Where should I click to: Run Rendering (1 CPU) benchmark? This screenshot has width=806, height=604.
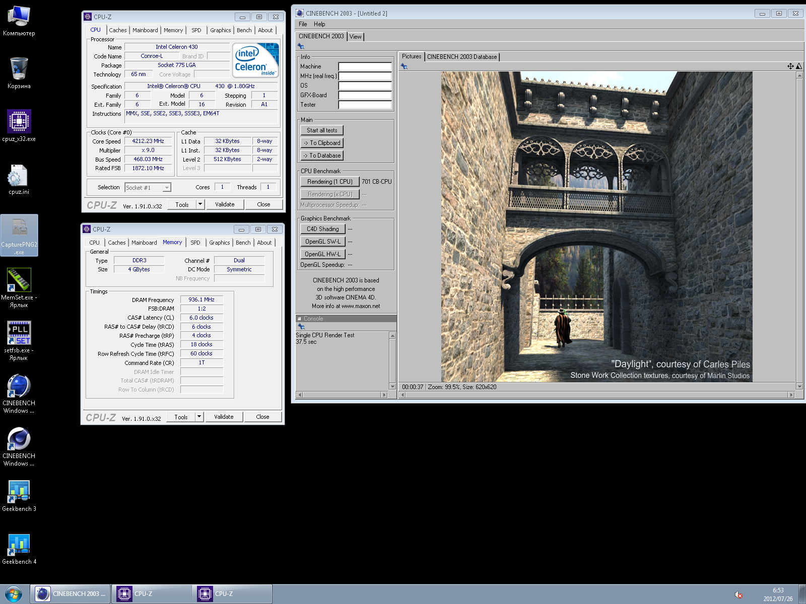pos(330,182)
